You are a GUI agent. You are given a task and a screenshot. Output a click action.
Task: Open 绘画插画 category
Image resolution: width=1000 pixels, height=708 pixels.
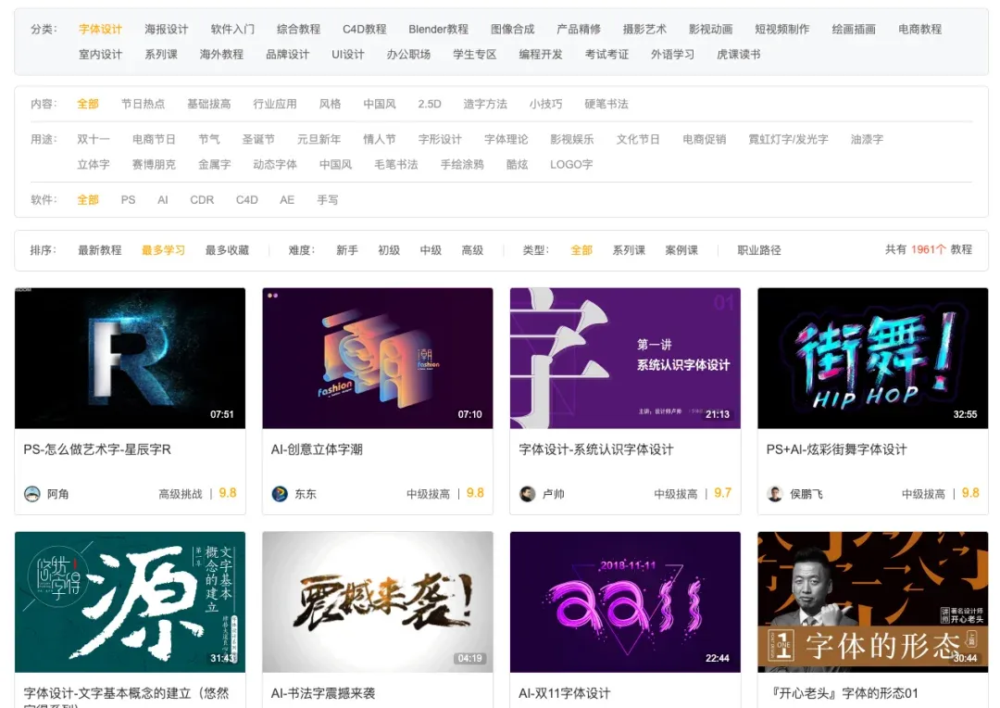coord(854,29)
